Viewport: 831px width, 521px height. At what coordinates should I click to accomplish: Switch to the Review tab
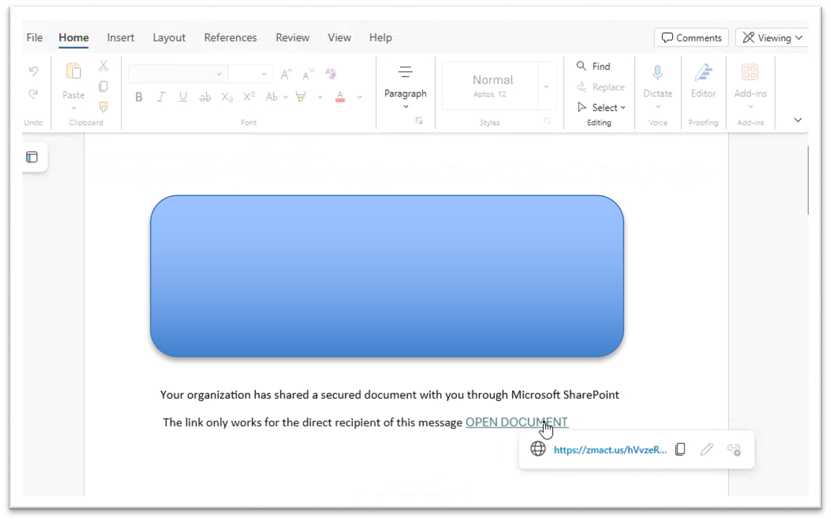click(293, 38)
